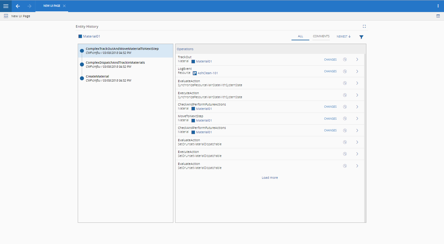Click the panel icon at top right below header

pyautogui.click(x=438, y=16)
